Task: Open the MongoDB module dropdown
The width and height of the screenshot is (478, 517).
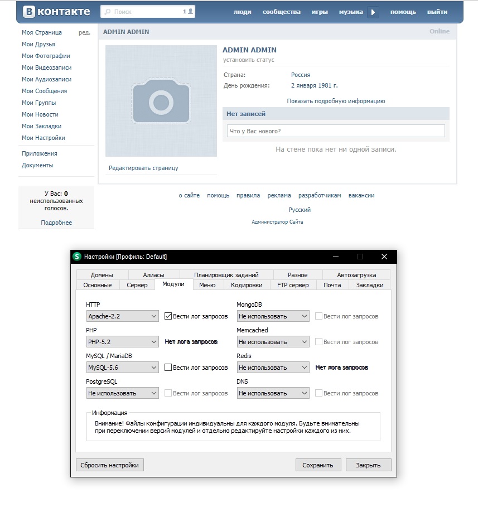Action: pyautogui.click(x=273, y=316)
